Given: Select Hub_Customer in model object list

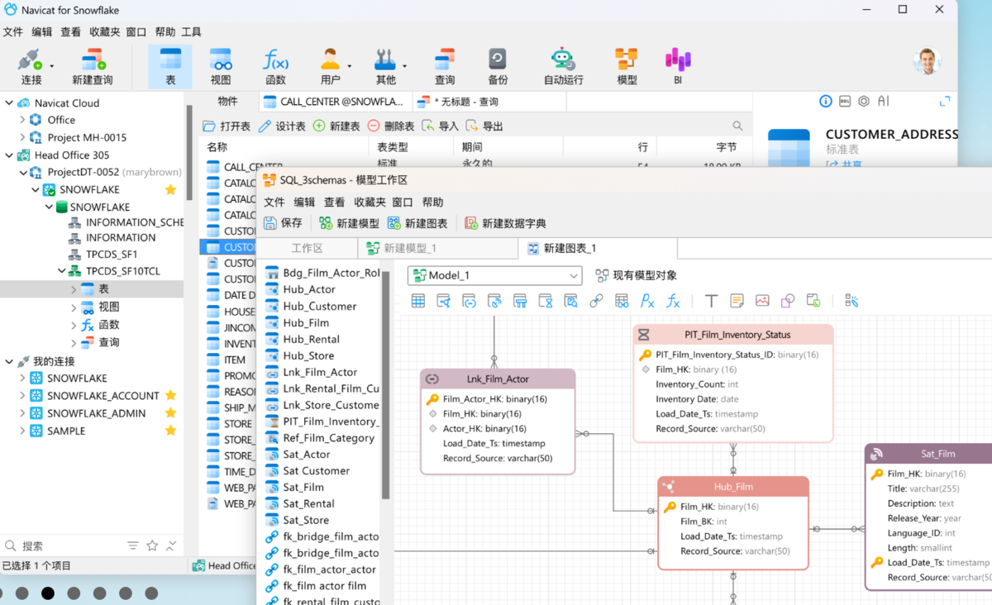Looking at the screenshot, I should click(320, 306).
